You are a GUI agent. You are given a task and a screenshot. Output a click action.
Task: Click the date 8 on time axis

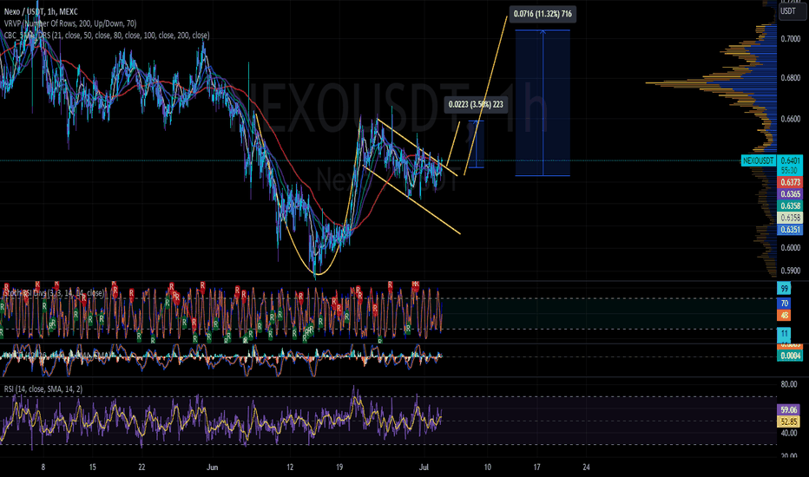click(x=43, y=467)
